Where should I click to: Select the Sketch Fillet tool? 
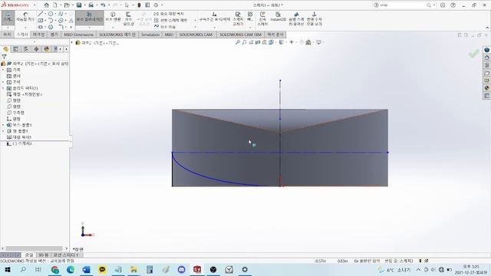61,27
